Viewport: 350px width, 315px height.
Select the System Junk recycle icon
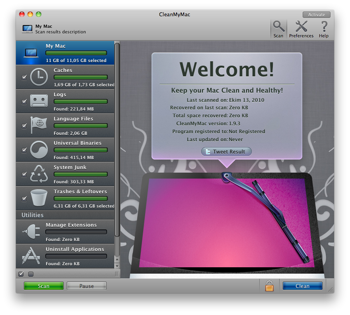(39, 174)
